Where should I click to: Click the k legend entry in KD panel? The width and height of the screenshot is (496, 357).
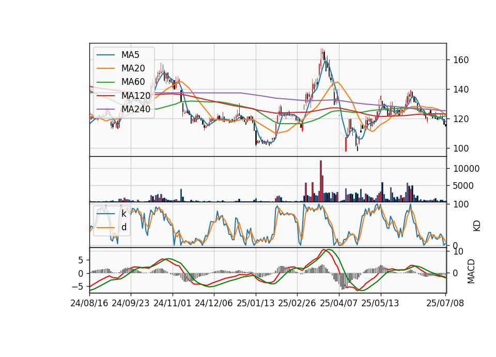112,214
